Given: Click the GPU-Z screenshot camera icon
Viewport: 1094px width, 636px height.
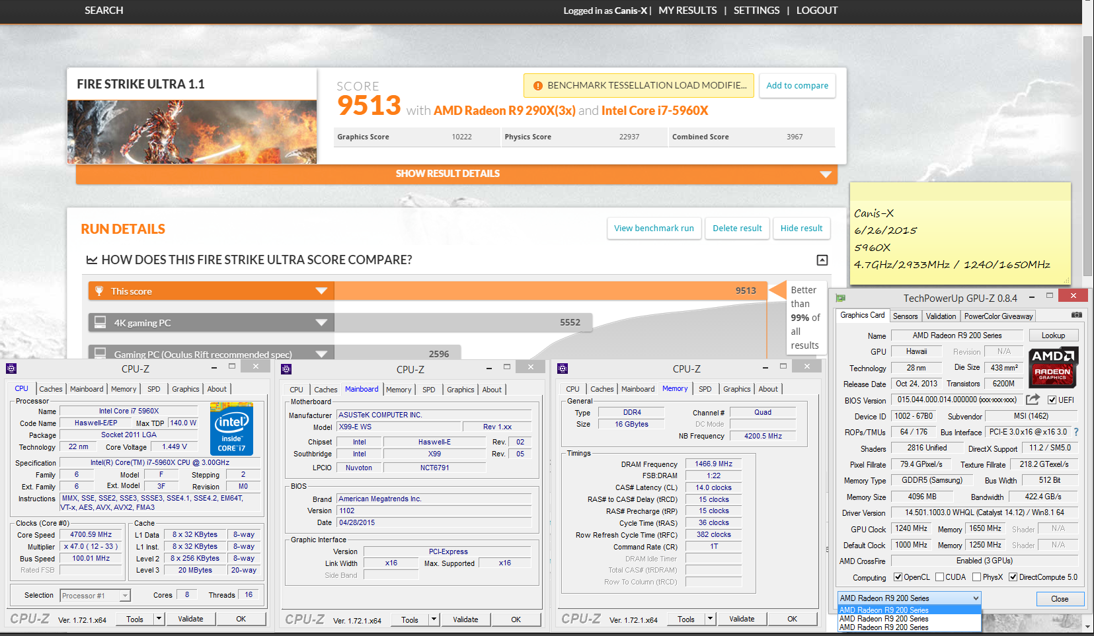Looking at the screenshot, I should coord(1076,316).
